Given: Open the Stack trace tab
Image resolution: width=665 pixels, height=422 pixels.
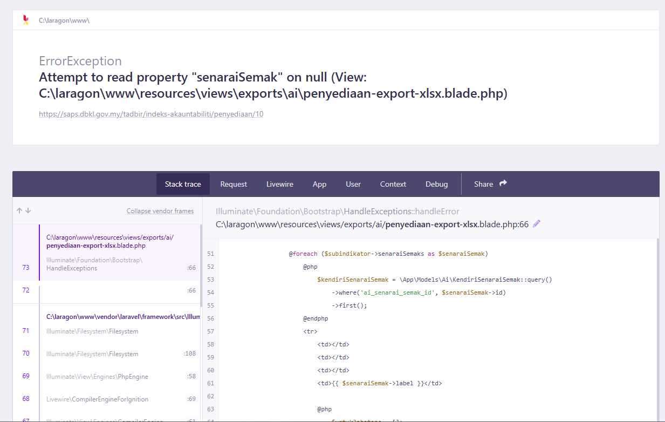Looking at the screenshot, I should pyautogui.click(x=183, y=184).
